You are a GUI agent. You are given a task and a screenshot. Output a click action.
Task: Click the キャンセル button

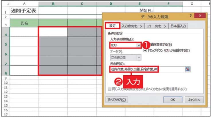pos(195,100)
